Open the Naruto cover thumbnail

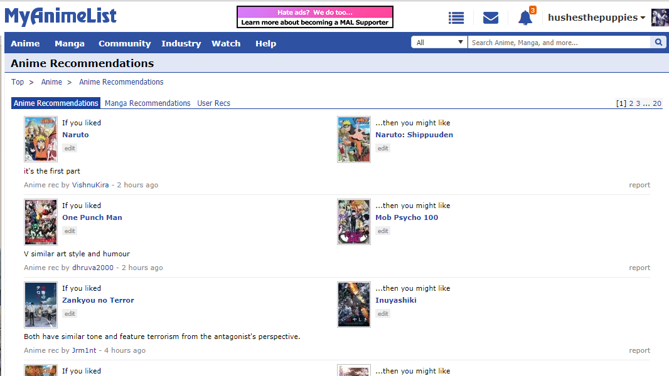(41, 139)
